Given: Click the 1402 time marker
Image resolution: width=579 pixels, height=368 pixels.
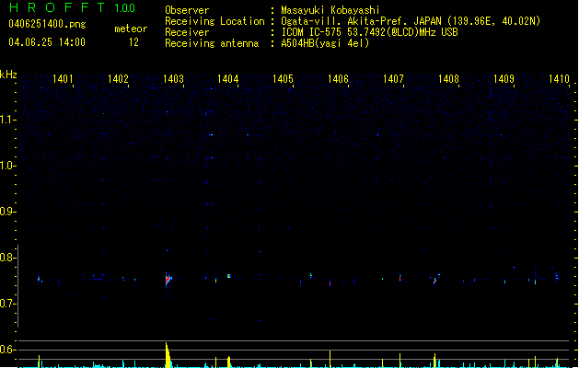Looking at the screenshot, I should (118, 79).
